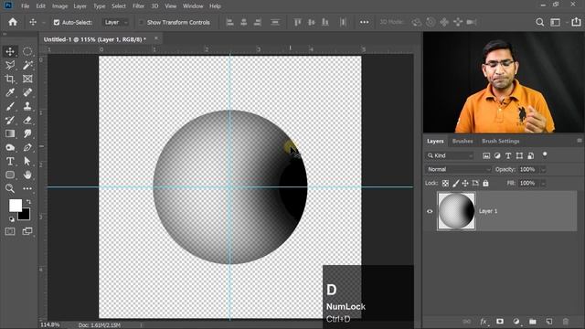The width and height of the screenshot is (585, 329).
Task: Select the Crop tool
Action: 10,79
